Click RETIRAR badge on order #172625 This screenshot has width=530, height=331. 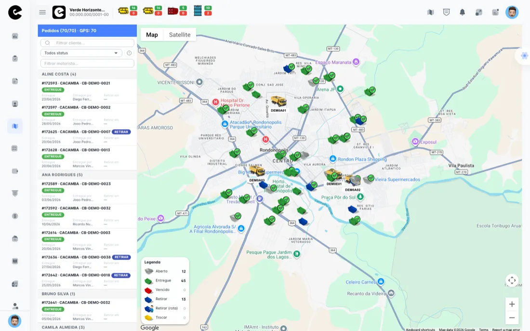(121, 132)
